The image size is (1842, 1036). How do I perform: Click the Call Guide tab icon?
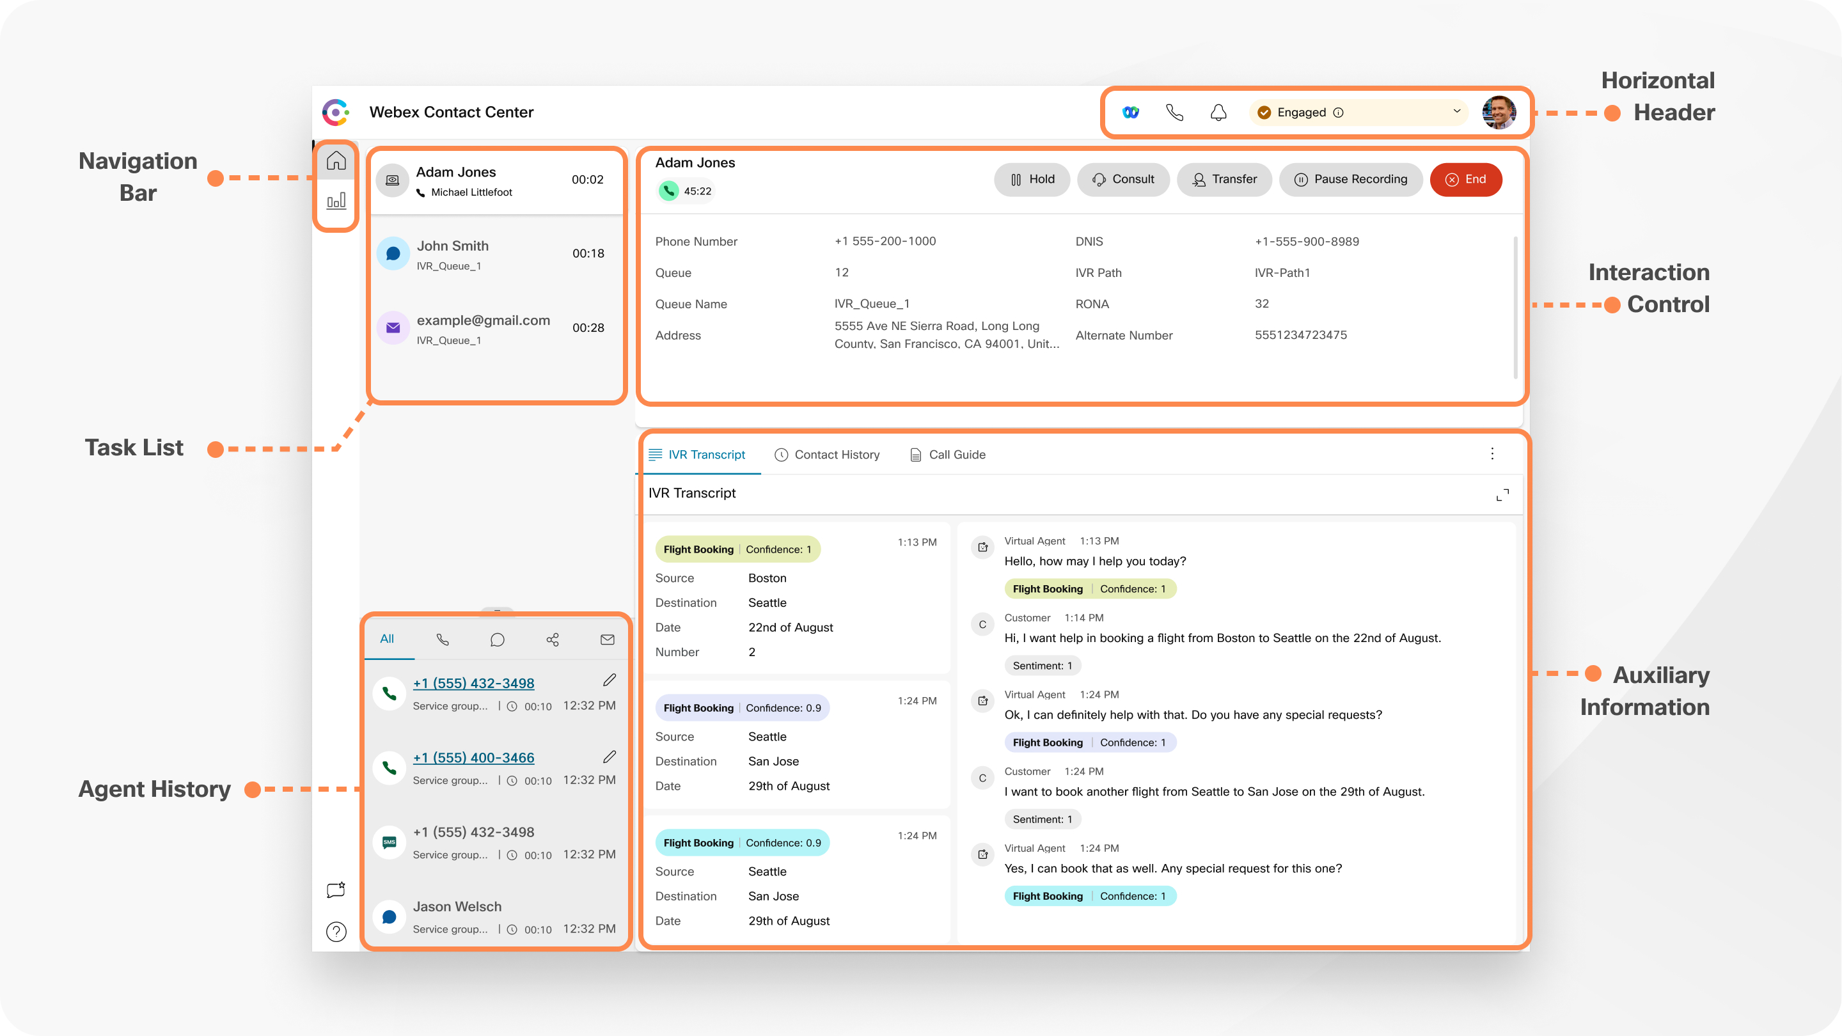(x=913, y=455)
